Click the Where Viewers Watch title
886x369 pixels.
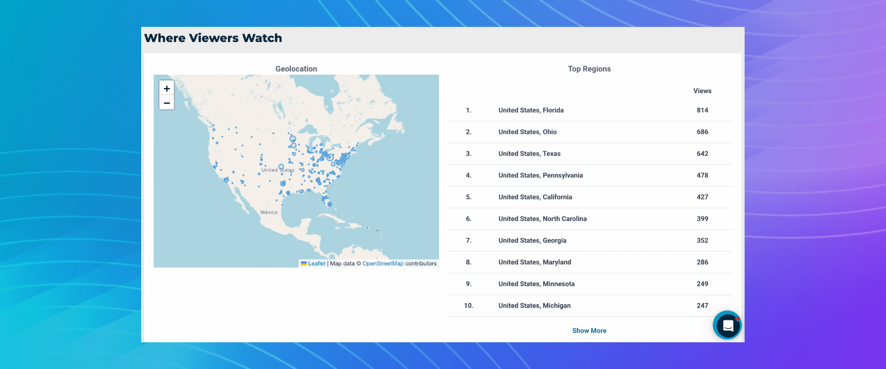pos(213,38)
